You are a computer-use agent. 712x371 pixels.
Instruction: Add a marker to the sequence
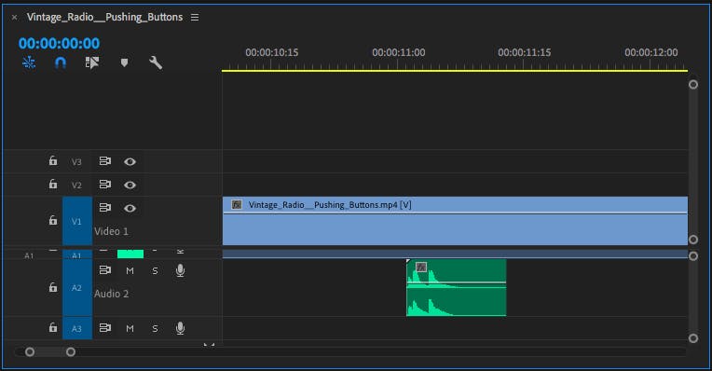pos(124,62)
